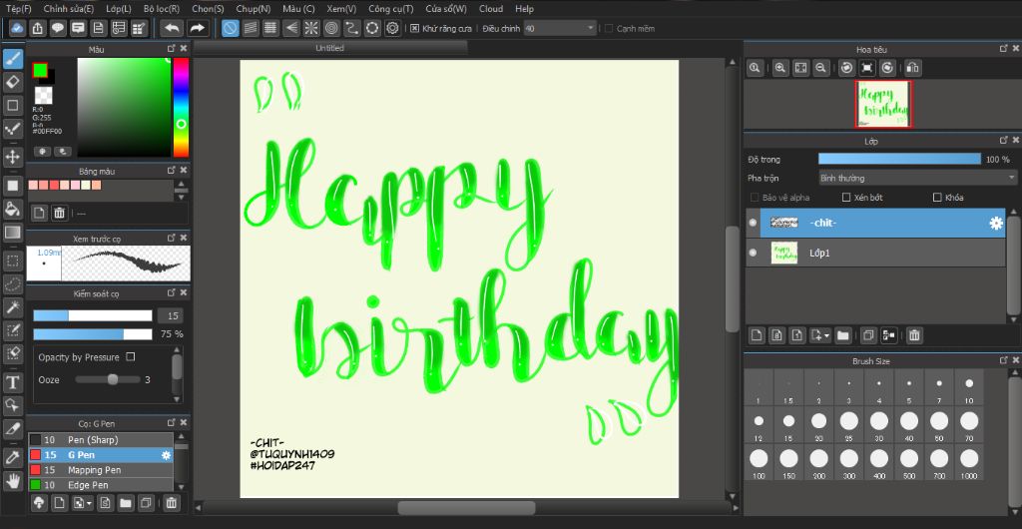This screenshot has width=1022, height=529.
Task: Select the Magic Wand tool
Action: (13, 306)
